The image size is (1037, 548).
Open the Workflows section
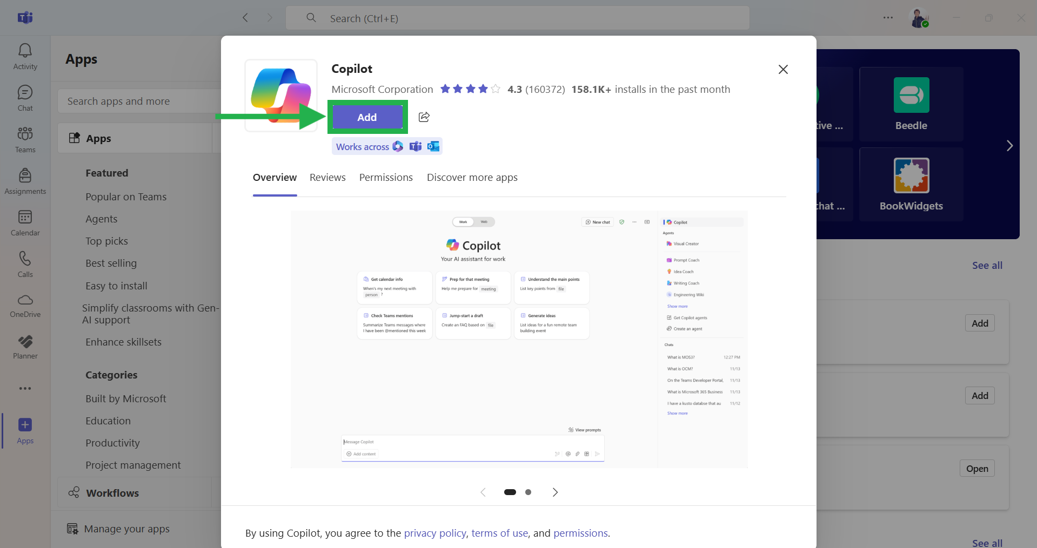135,493
